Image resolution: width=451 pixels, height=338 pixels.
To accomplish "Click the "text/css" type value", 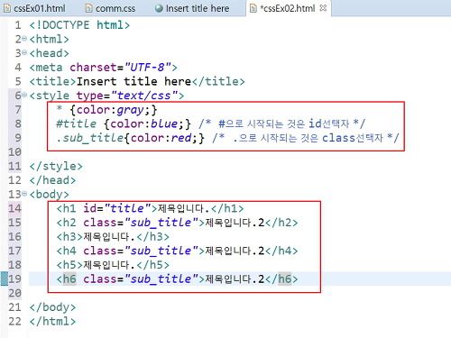I will [x=144, y=96].
